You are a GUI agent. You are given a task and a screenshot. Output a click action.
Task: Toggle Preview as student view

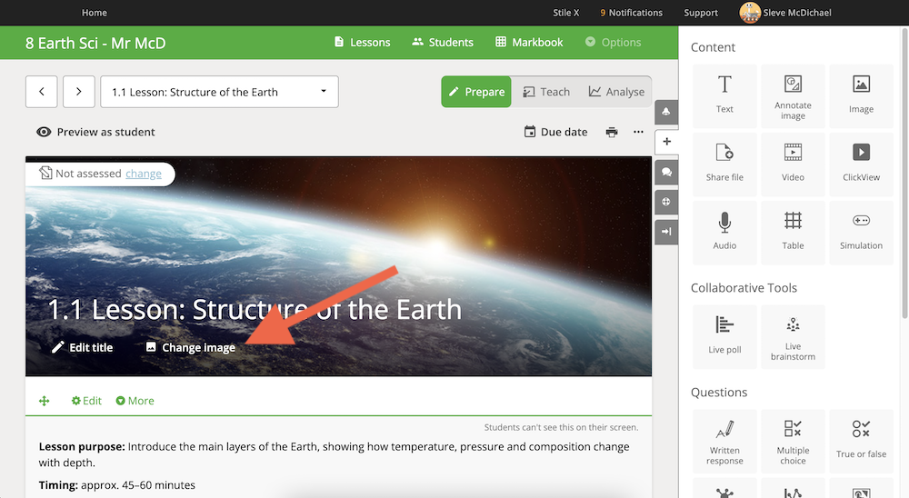(95, 132)
